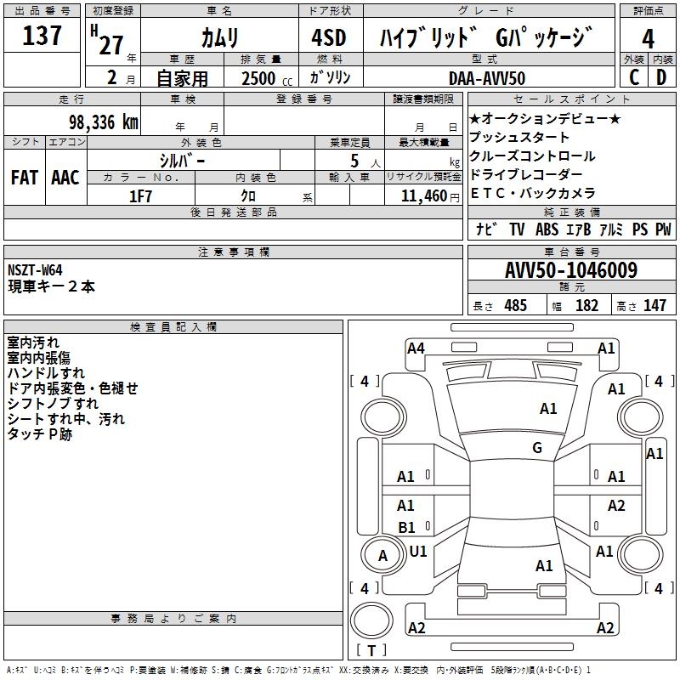Select the chassis number AVV50-1046009
Screen dimensions: 680x680
[x=571, y=270]
